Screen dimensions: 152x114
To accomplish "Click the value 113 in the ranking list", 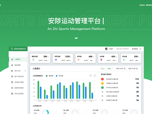I will (x=137, y=79).
